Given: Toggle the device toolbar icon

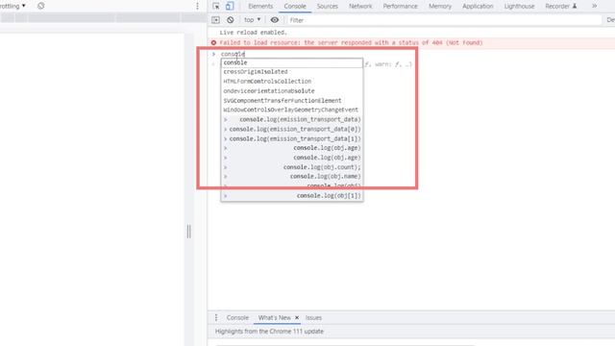Looking at the screenshot, I should tap(230, 6).
